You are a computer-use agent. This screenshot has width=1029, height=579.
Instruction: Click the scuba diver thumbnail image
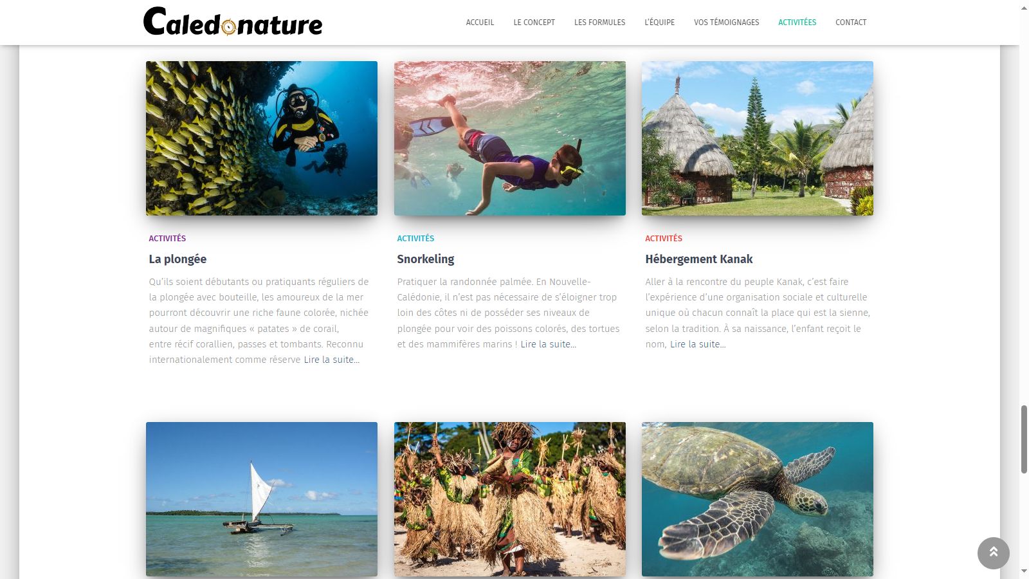(x=262, y=138)
